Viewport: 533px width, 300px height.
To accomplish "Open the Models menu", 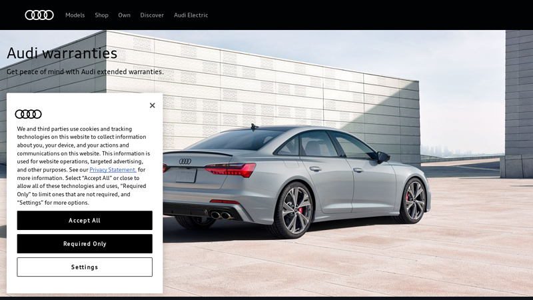I will tap(75, 15).
